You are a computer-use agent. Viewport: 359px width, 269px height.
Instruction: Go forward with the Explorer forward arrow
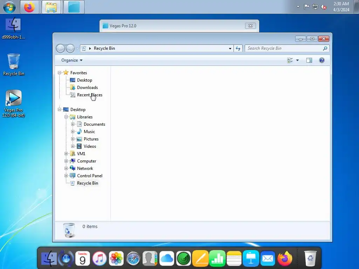pos(70,48)
